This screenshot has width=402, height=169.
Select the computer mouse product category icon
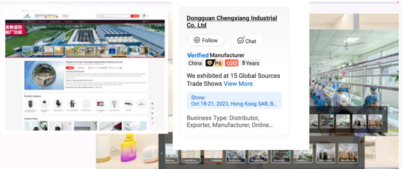point(30,104)
